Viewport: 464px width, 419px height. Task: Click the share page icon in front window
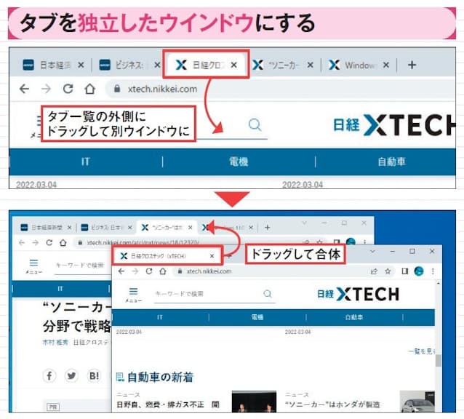tap(374, 271)
